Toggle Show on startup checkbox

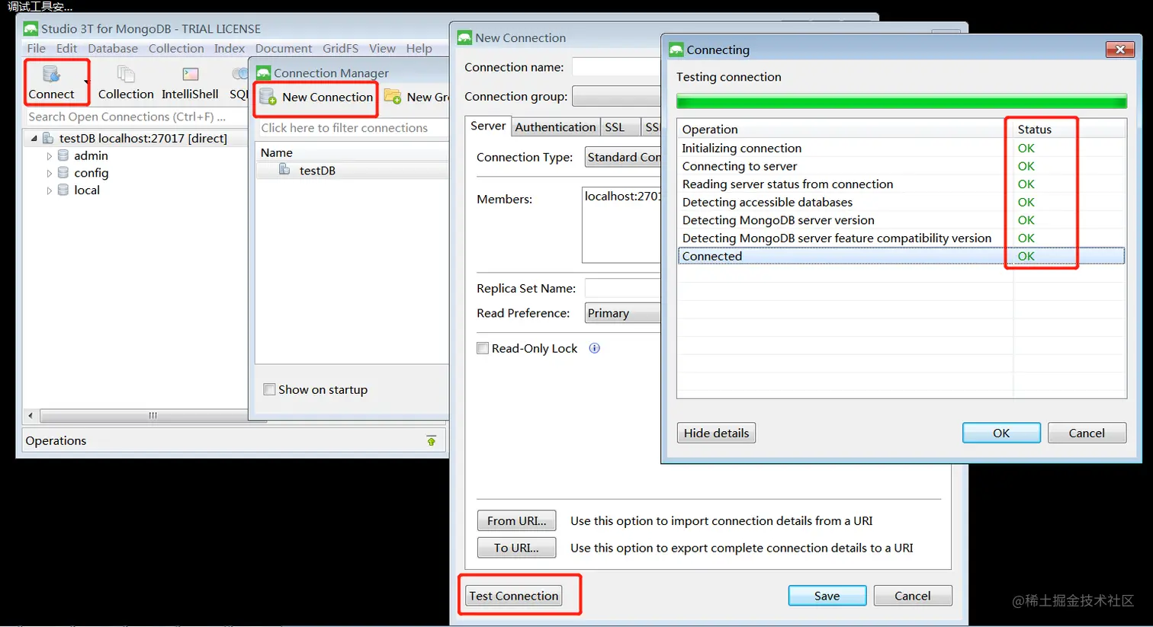(269, 389)
